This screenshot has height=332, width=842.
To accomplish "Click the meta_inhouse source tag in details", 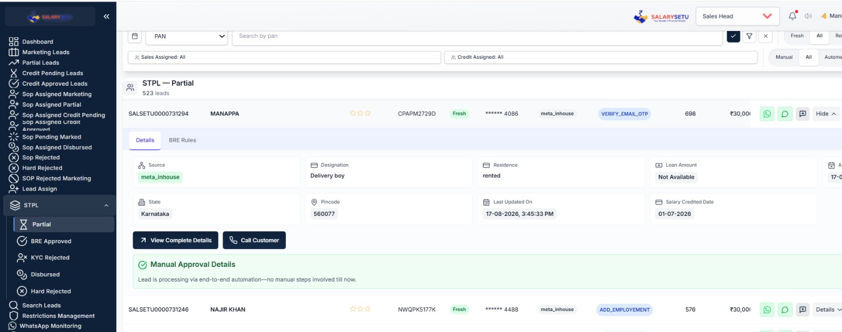I will coord(160,177).
